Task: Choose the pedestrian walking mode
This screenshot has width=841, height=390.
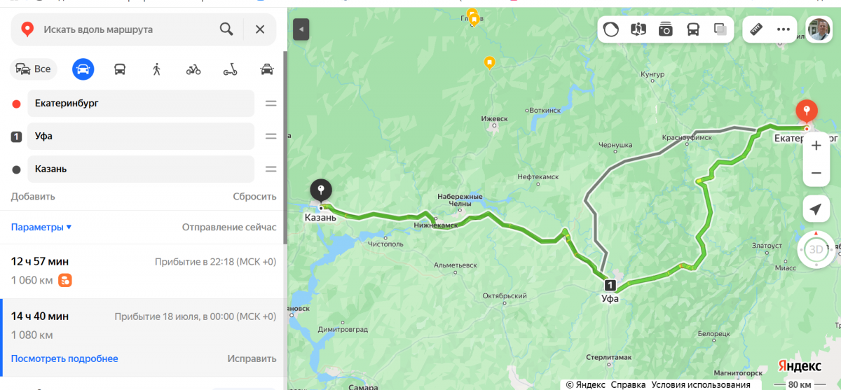Action: click(156, 69)
